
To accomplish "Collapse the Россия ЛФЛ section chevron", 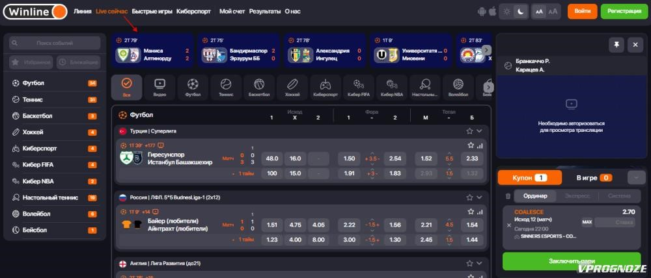I will pos(480,197).
